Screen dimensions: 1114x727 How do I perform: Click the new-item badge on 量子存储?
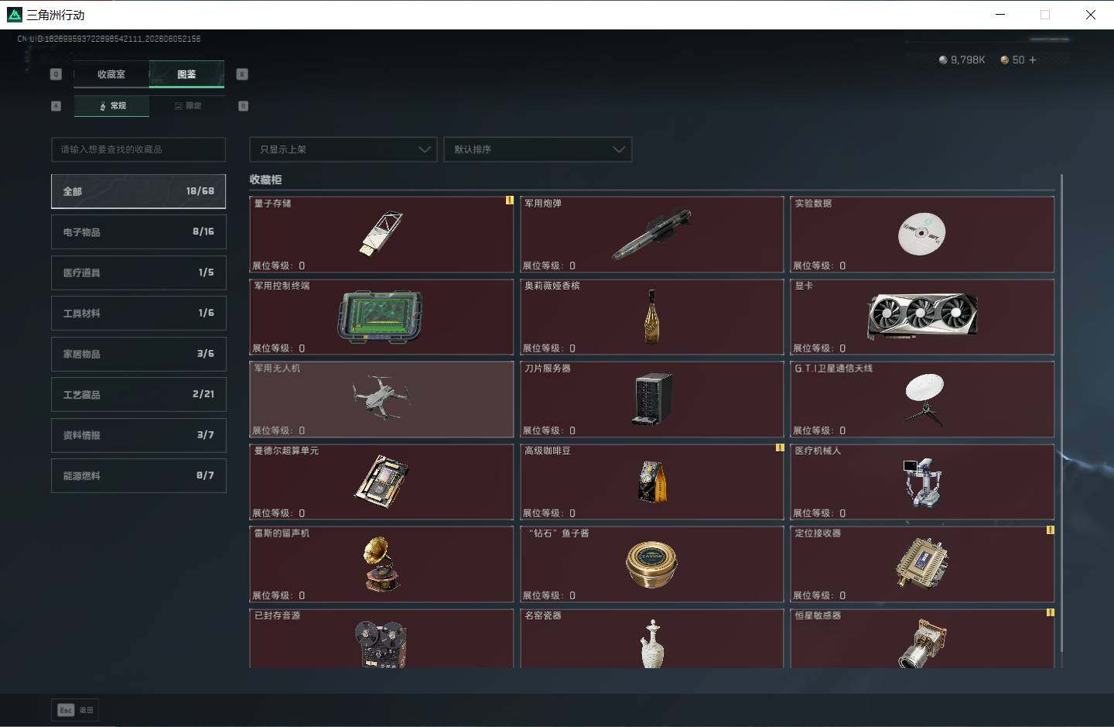509,201
